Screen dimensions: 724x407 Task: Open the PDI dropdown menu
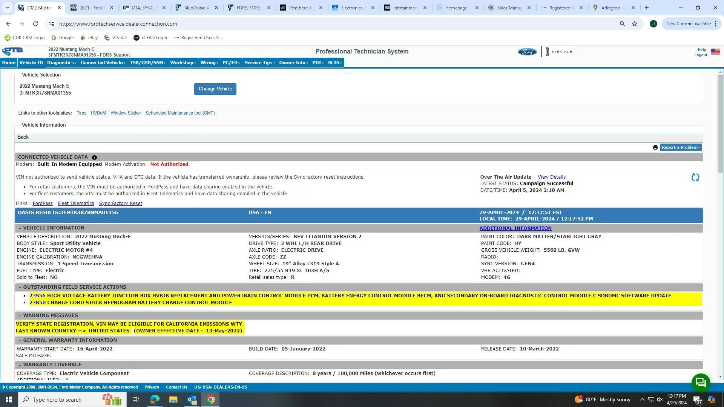coord(318,63)
